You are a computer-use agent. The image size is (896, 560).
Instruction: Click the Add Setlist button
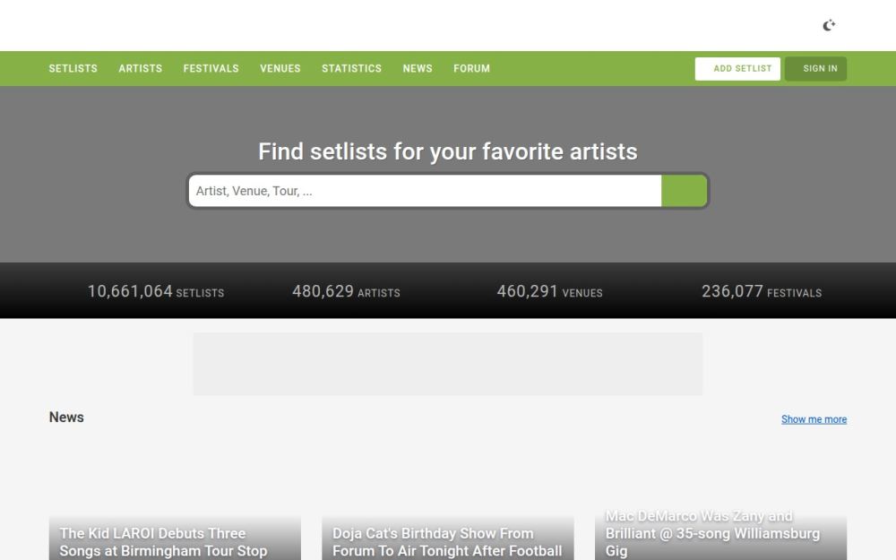pyautogui.click(x=737, y=69)
